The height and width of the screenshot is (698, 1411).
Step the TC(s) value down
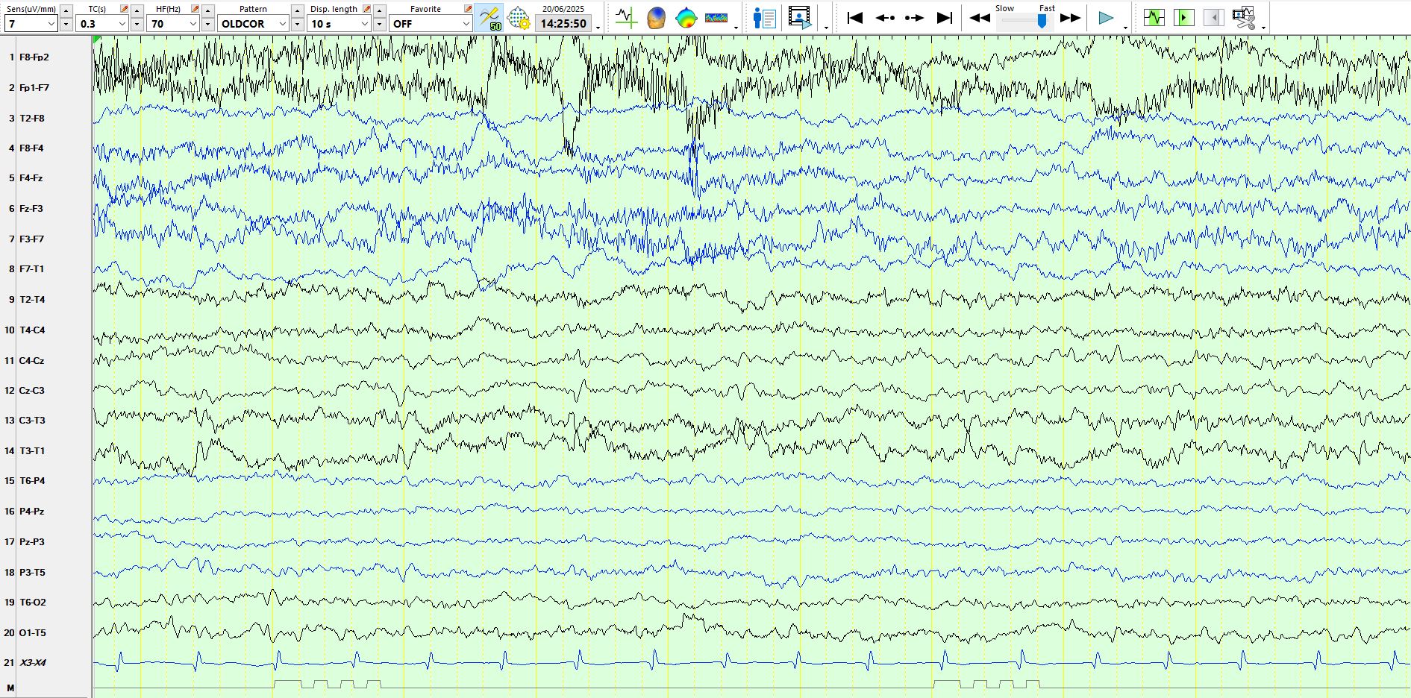tap(137, 24)
